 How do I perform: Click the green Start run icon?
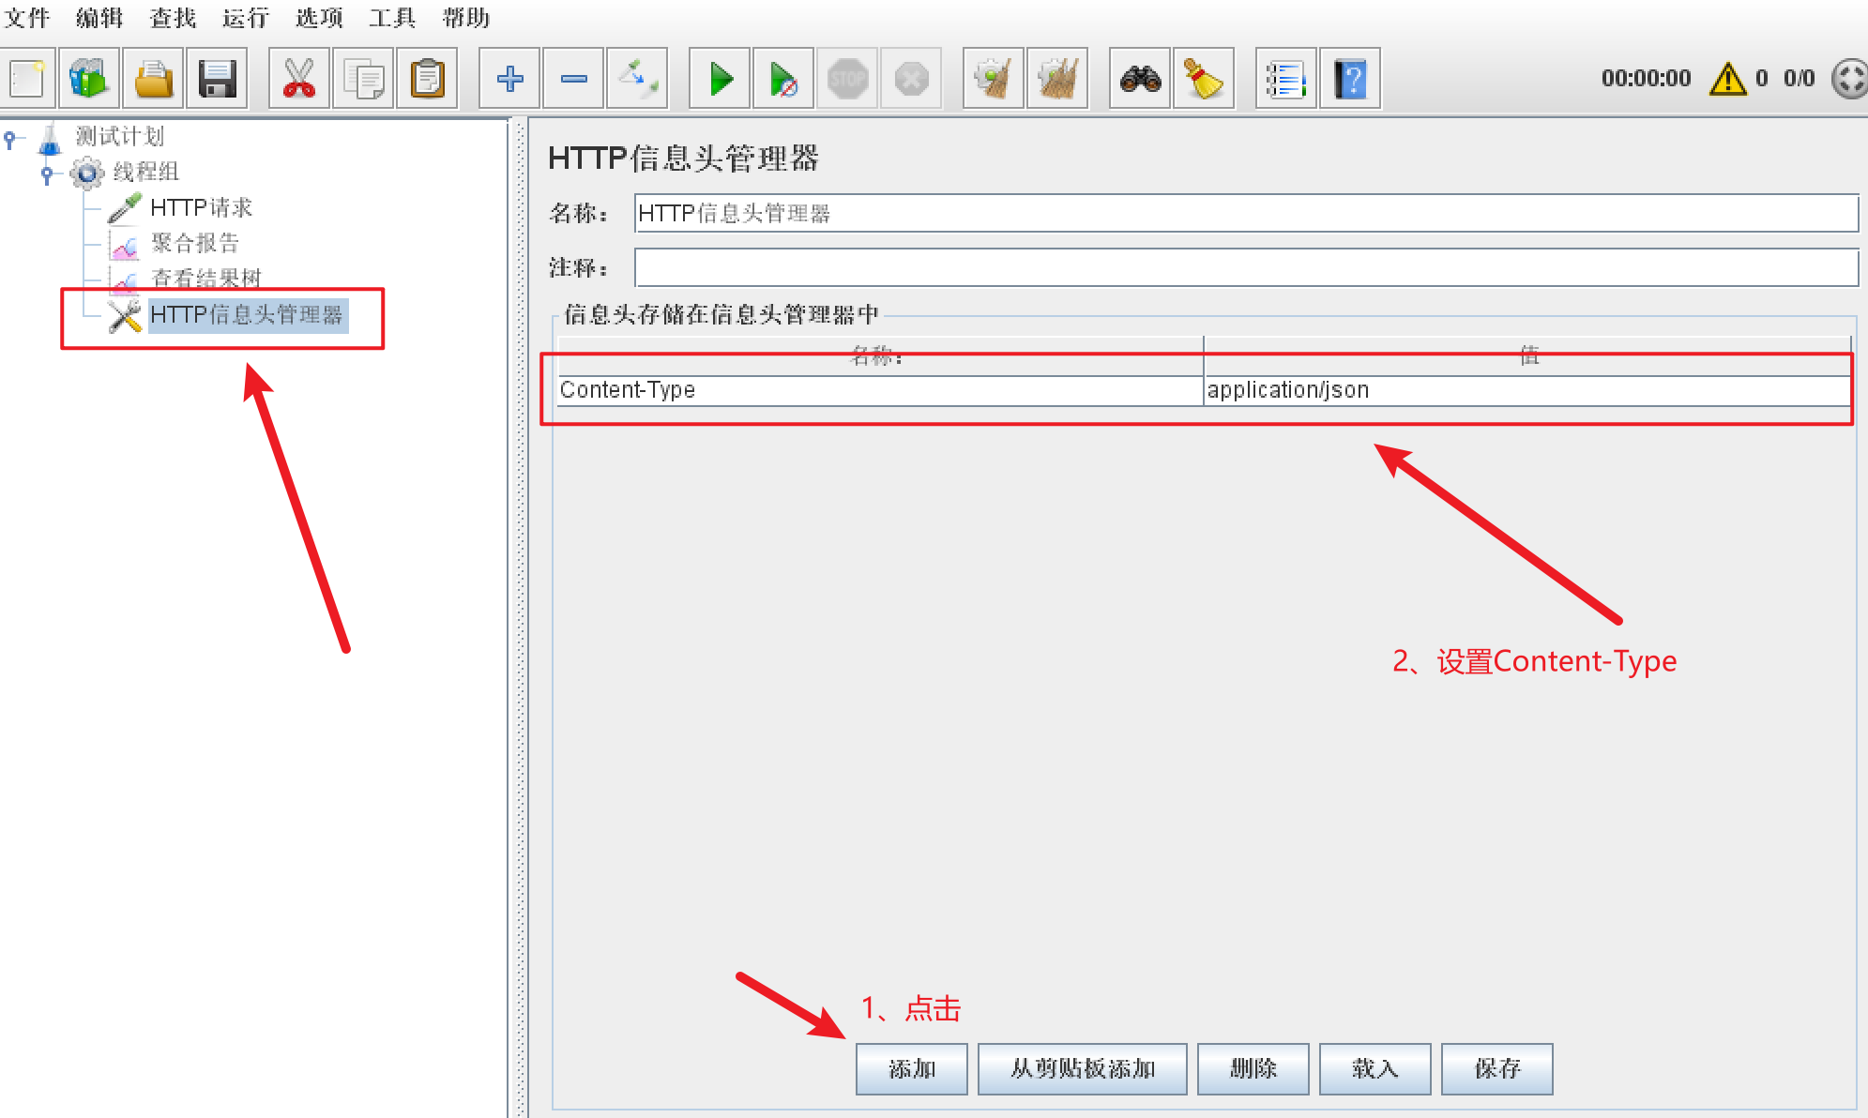pyautogui.click(x=720, y=79)
